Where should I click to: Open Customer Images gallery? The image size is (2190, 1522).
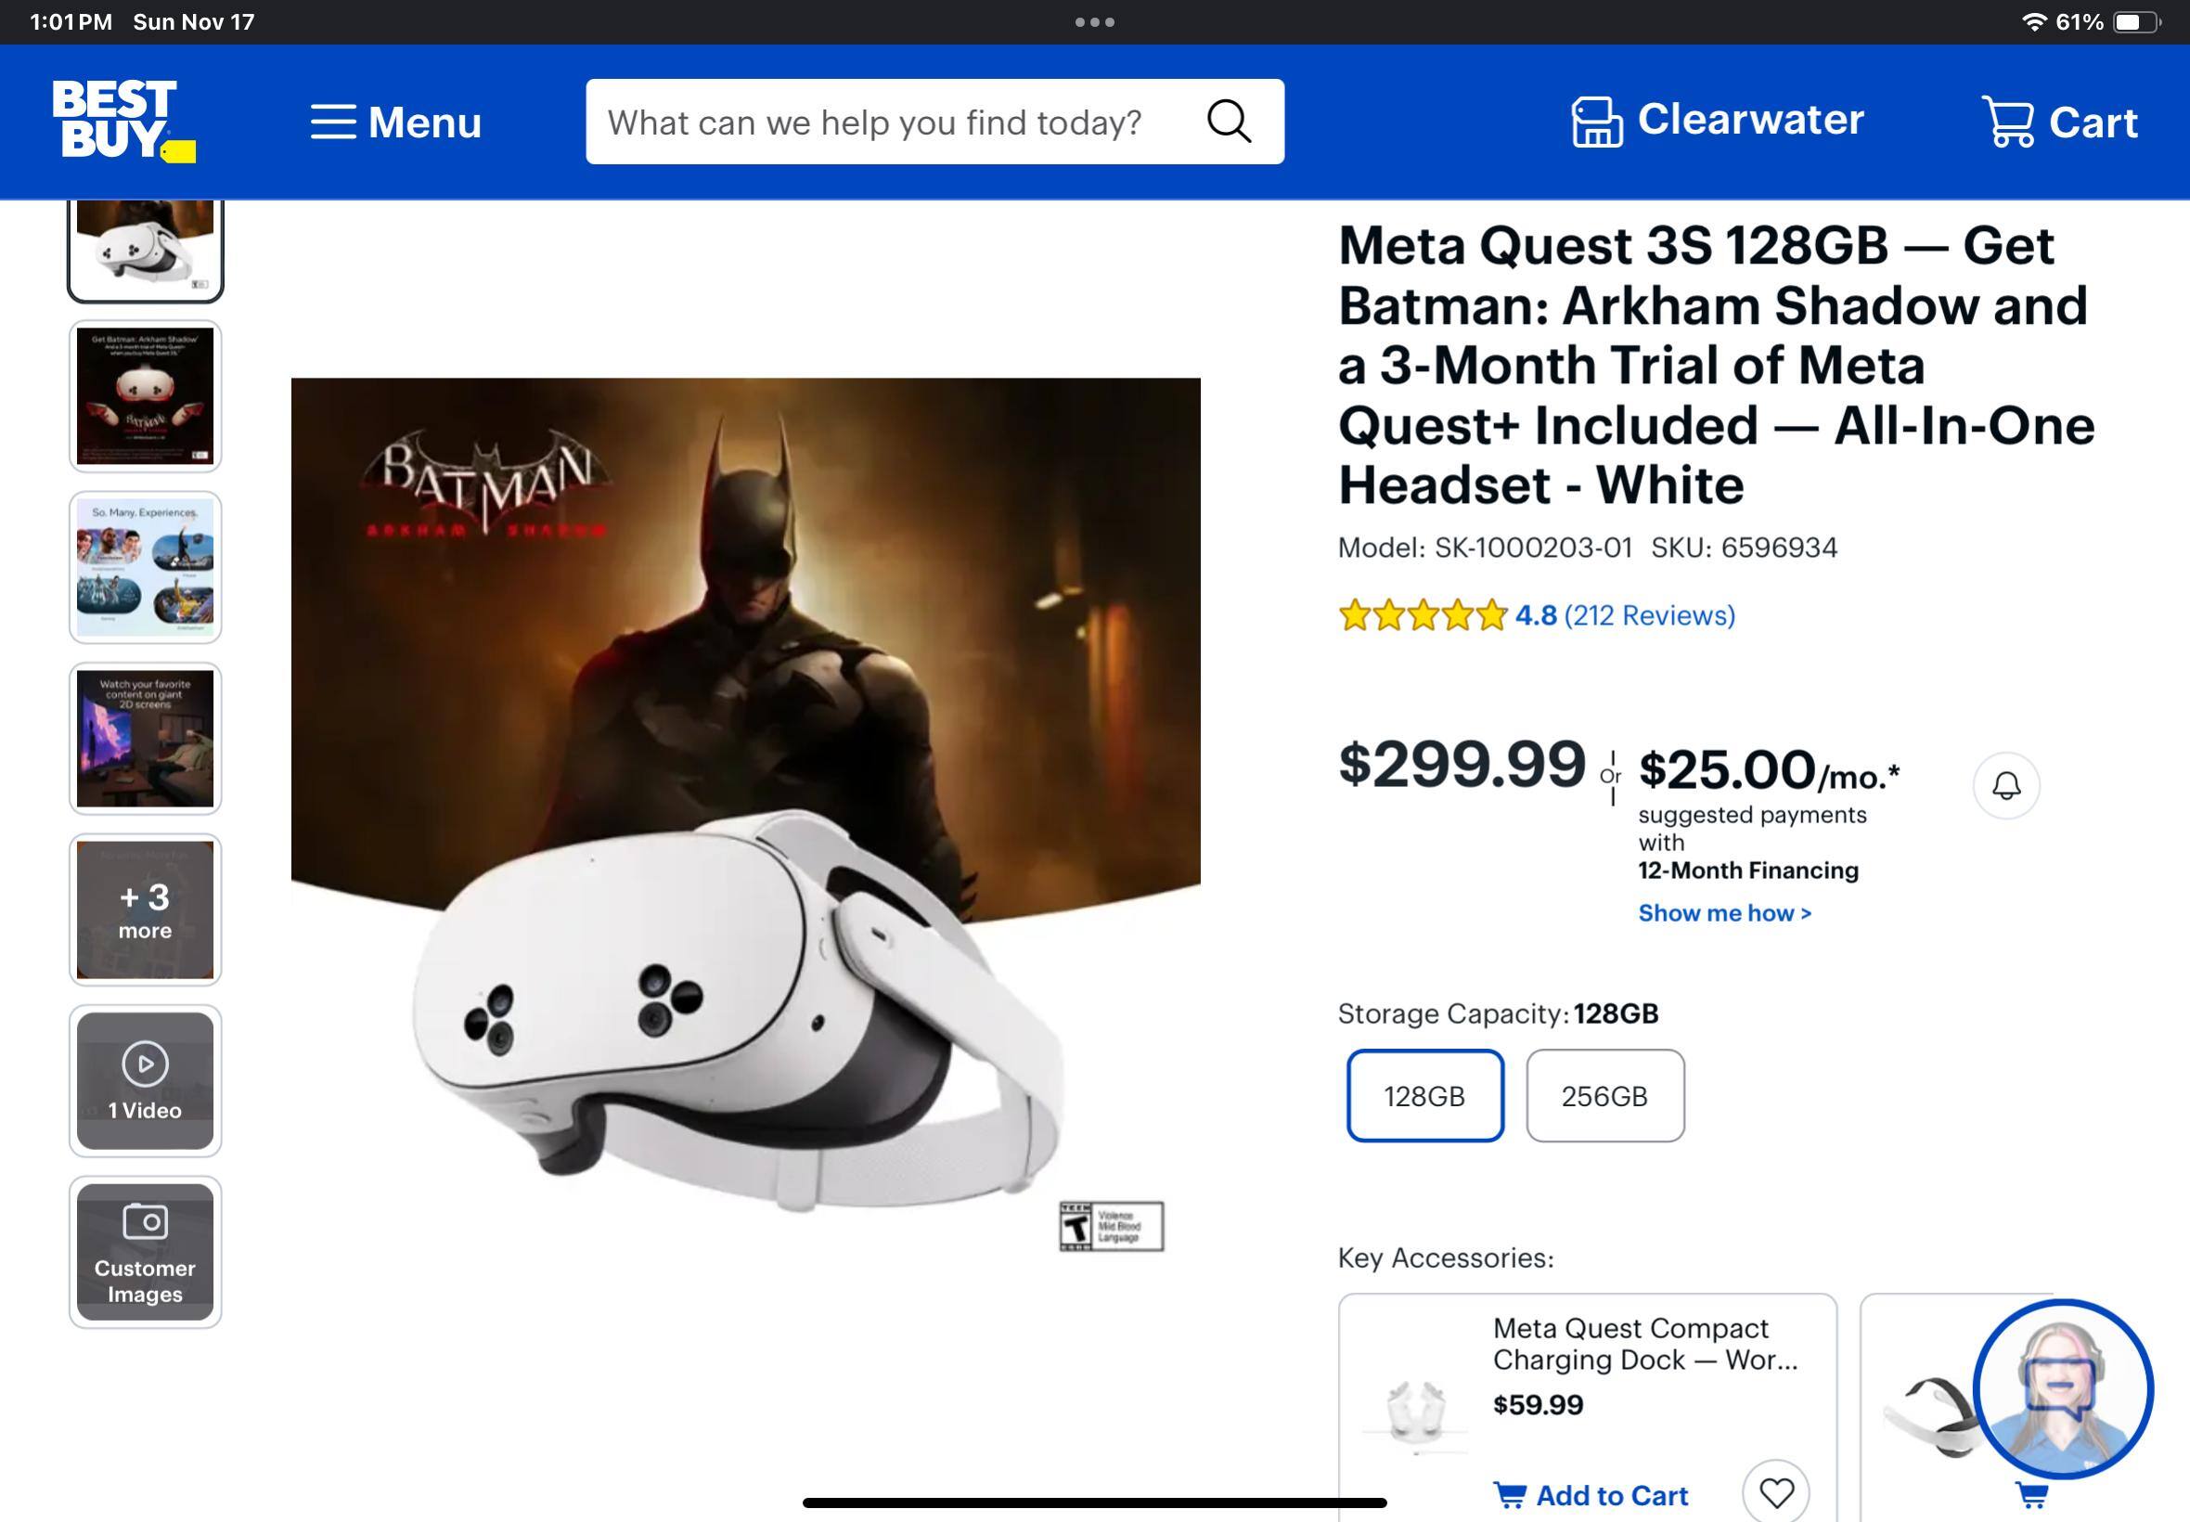145,1252
